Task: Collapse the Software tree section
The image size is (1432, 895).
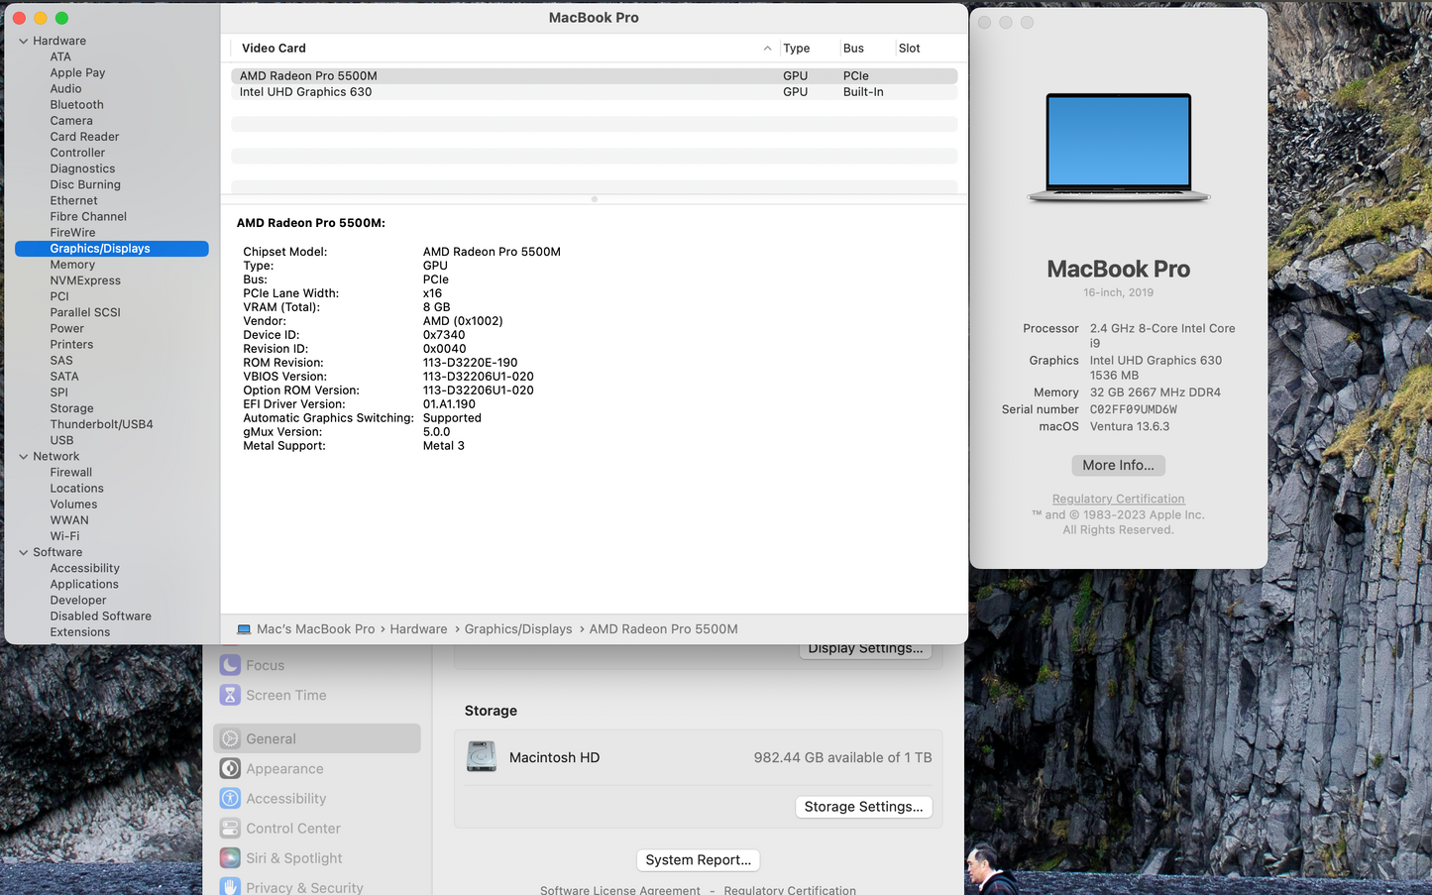Action: [24, 552]
